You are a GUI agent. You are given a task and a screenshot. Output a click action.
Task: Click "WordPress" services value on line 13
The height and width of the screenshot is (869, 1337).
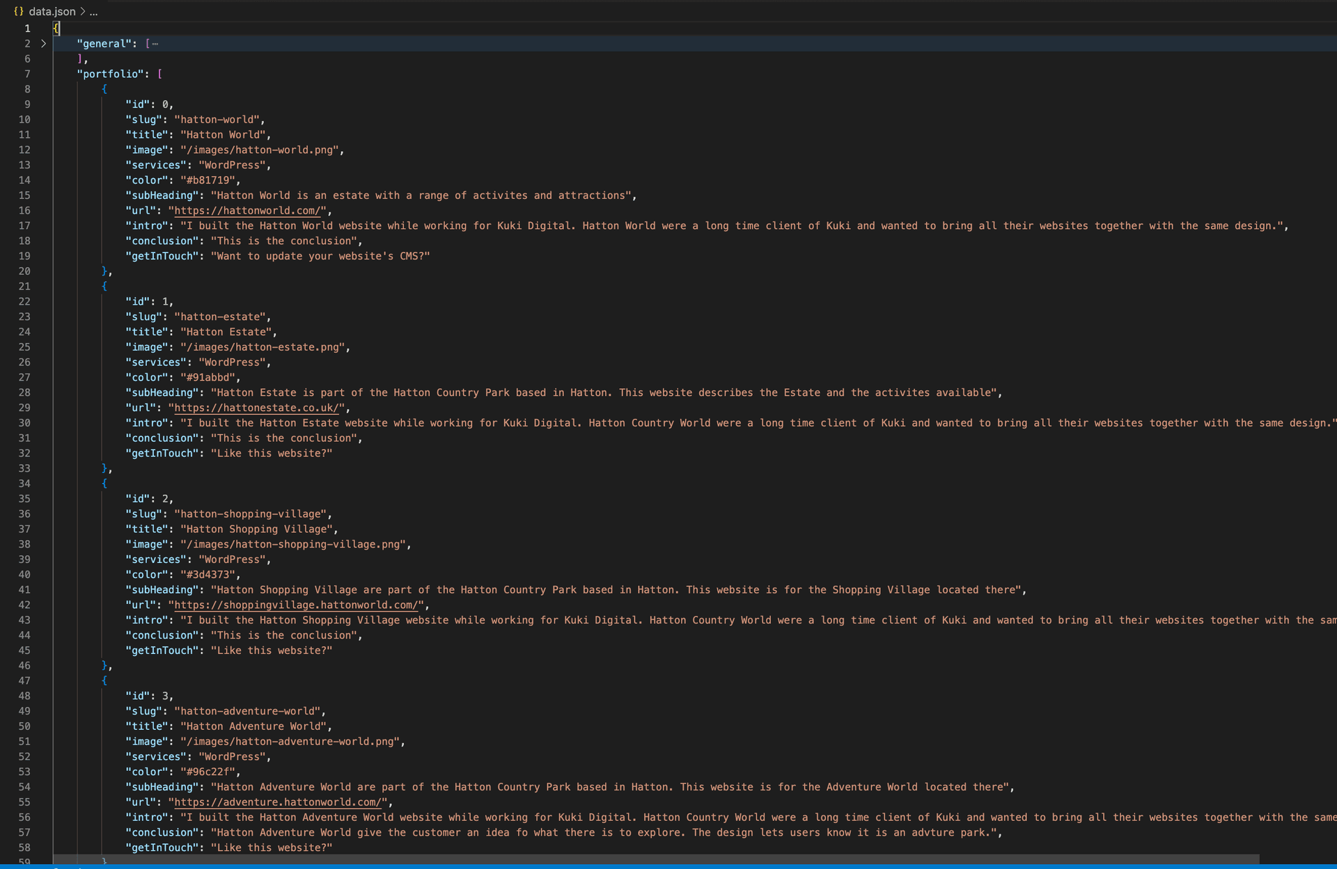[x=232, y=166]
